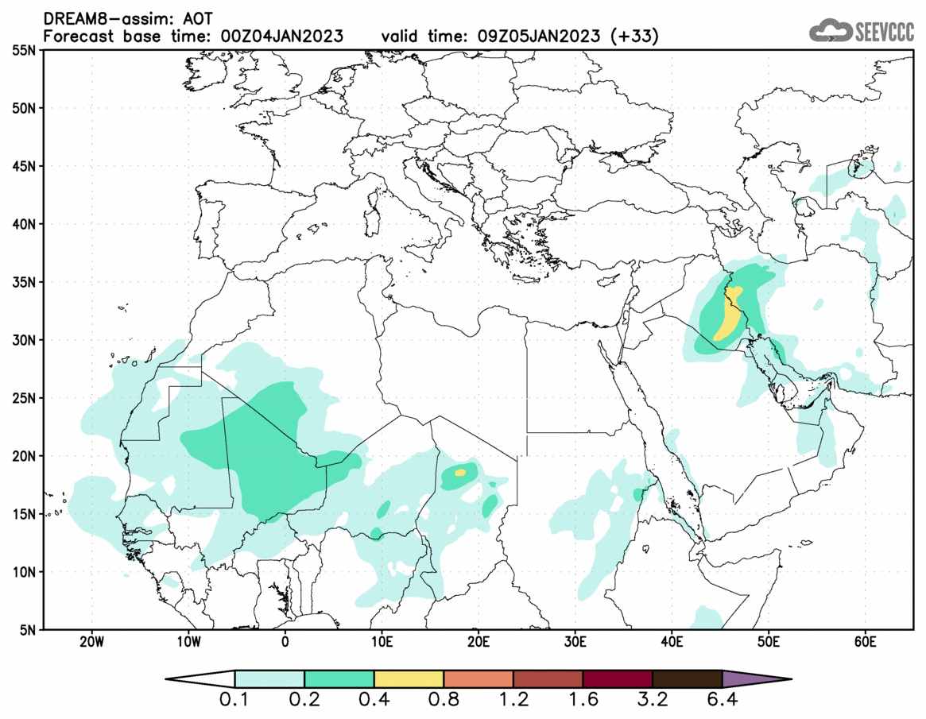Click the 5N latitude axis label
This screenshot has width=926, height=719.
pyautogui.click(x=28, y=629)
